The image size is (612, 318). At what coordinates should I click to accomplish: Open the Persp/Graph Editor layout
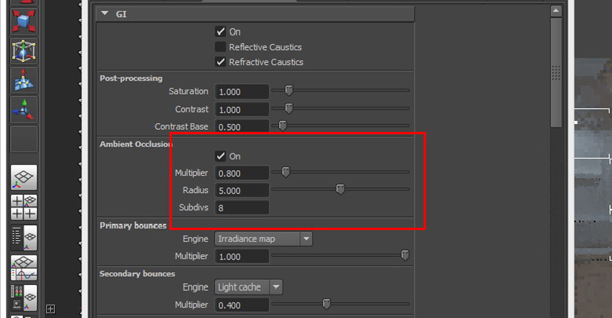point(24,268)
